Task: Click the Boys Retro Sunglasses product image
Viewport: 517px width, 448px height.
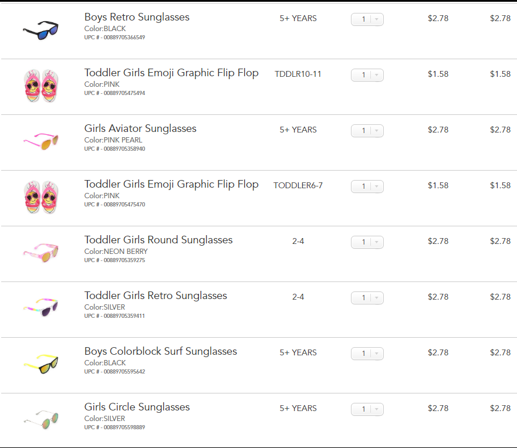Action: point(40,30)
